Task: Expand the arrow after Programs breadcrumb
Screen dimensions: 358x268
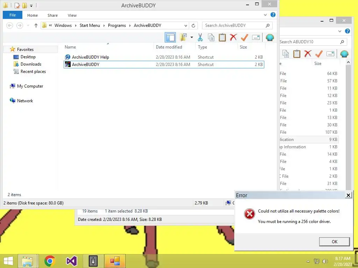Action: tap(130, 25)
